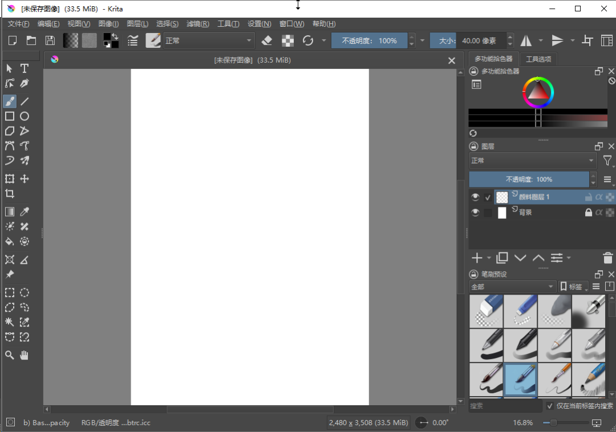Choose the Move tool

click(x=25, y=179)
